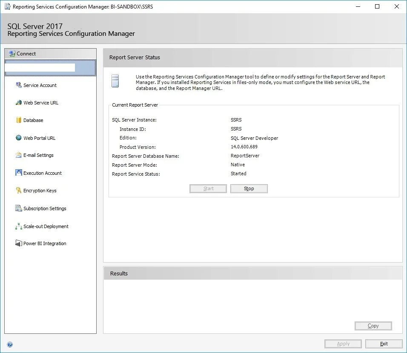The height and width of the screenshot is (353, 407).
Task: Click the Power BI Integration chart icon
Action: tap(18, 243)
